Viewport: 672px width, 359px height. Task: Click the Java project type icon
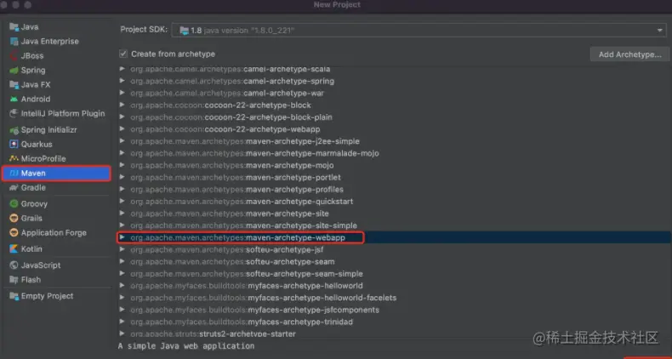(14, 27)
